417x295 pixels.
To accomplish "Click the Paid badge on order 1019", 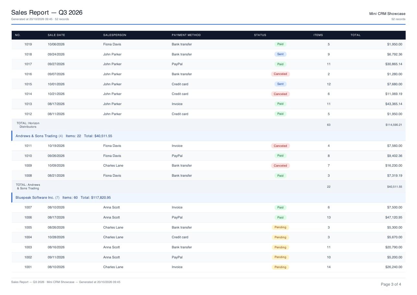I will coord(280,44).
